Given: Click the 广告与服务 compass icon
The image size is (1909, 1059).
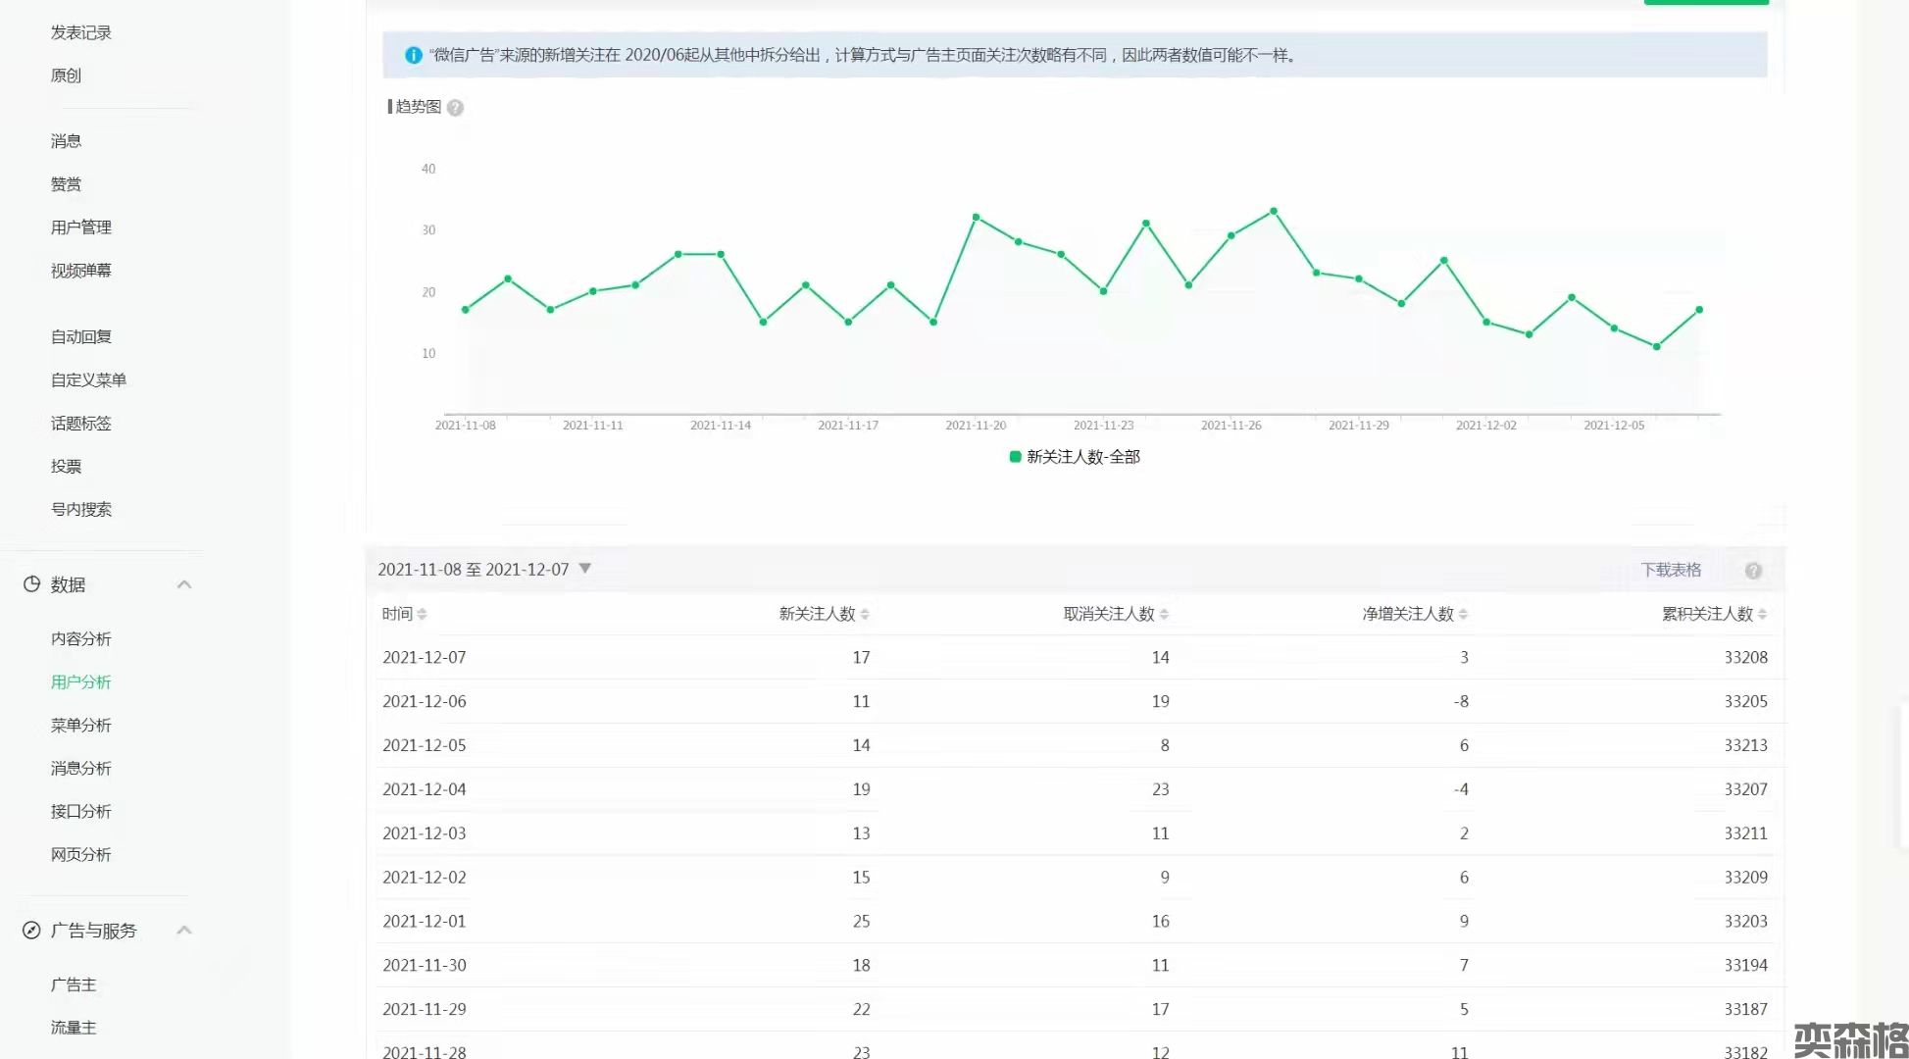Looking at the screenshot, I should 31,931.
